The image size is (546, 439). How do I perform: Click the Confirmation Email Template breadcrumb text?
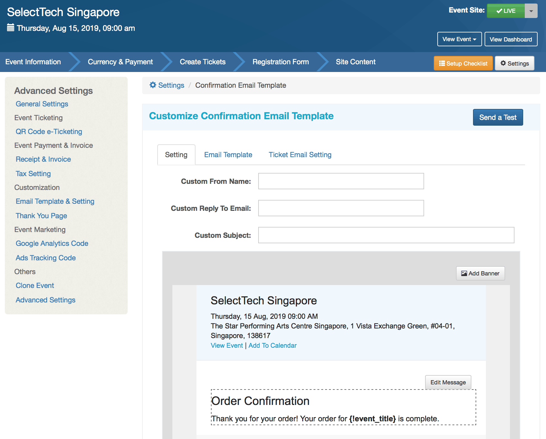click(241, 85)
